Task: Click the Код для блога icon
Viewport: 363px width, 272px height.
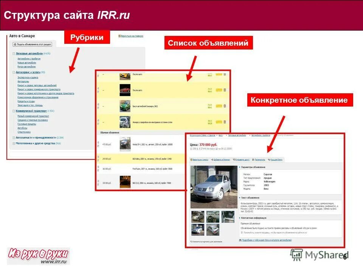Action: click(268, 159)
